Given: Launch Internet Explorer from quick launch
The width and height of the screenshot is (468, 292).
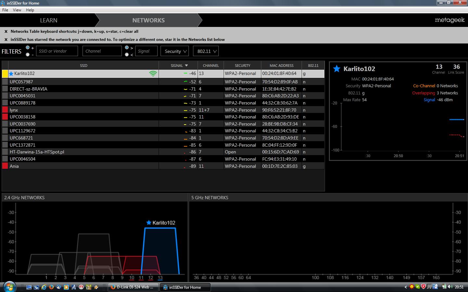Looking at the screenshot, I should [x=44, y=287].
